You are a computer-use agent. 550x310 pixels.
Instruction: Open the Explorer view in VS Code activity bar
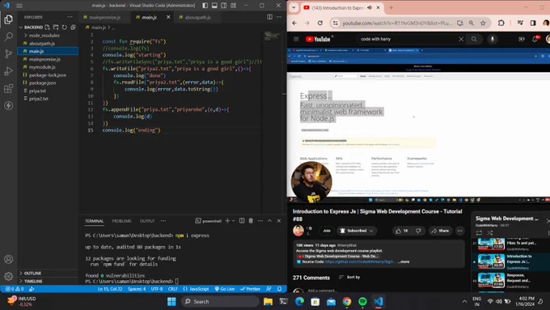tap(8, 19)
